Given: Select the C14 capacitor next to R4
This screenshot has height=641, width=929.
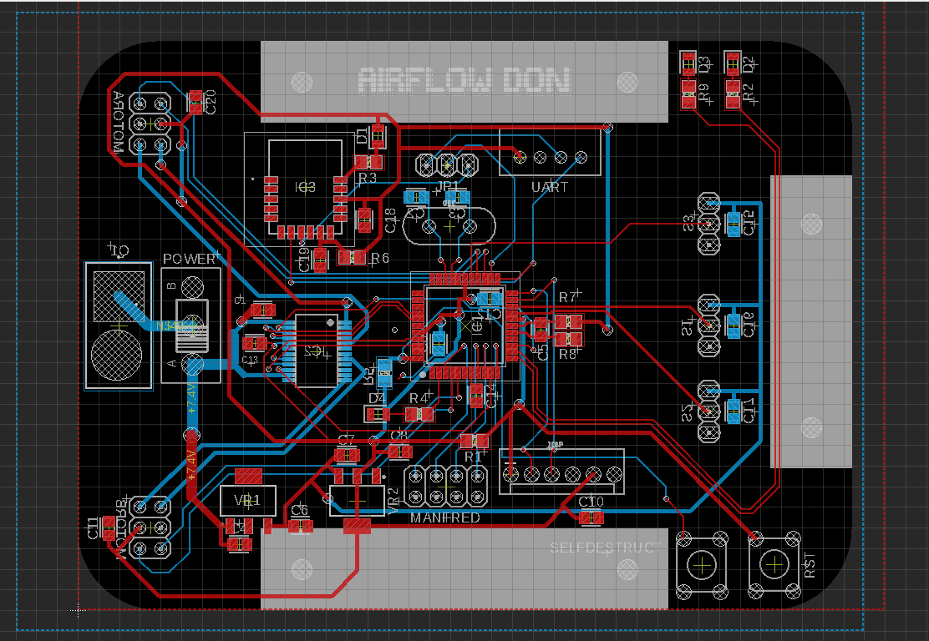Looking at the screenshot, I should click(x=476, y=394).
